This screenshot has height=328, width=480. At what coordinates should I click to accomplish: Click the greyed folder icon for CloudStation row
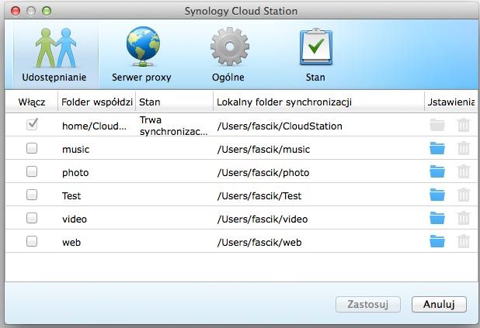click(x=437, y=125)
